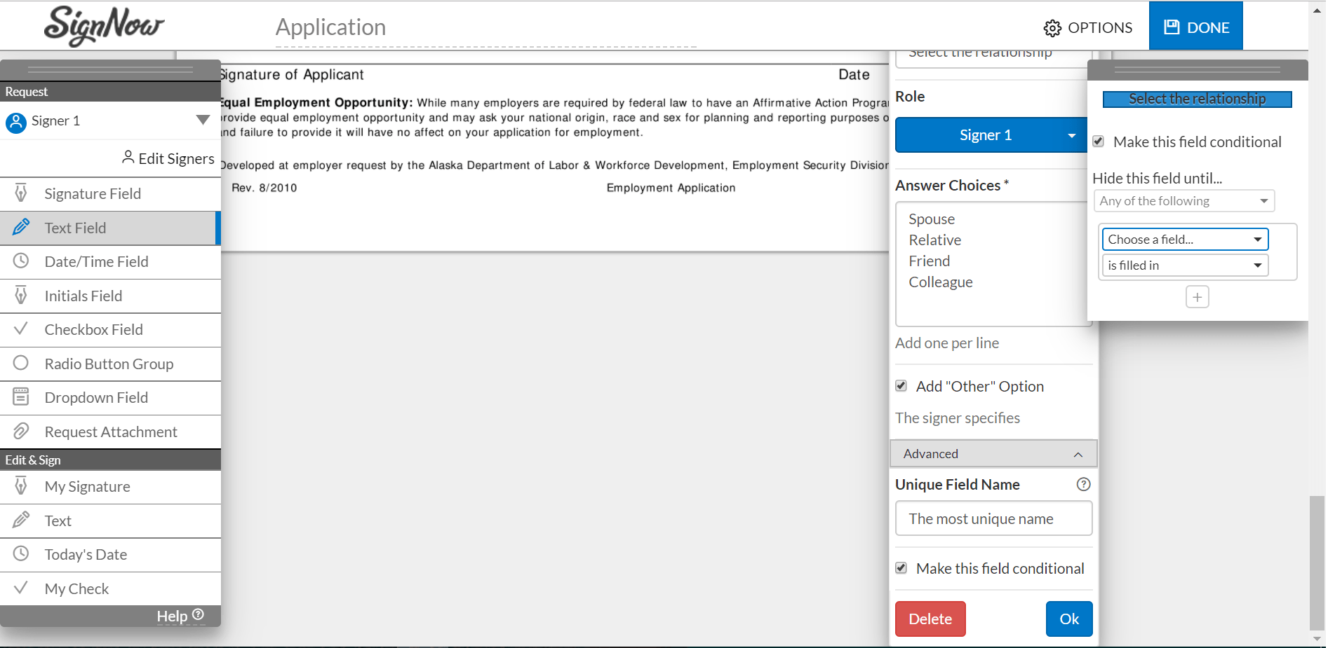Click the Delete button

pyautogui.click(x=930, y=619)
